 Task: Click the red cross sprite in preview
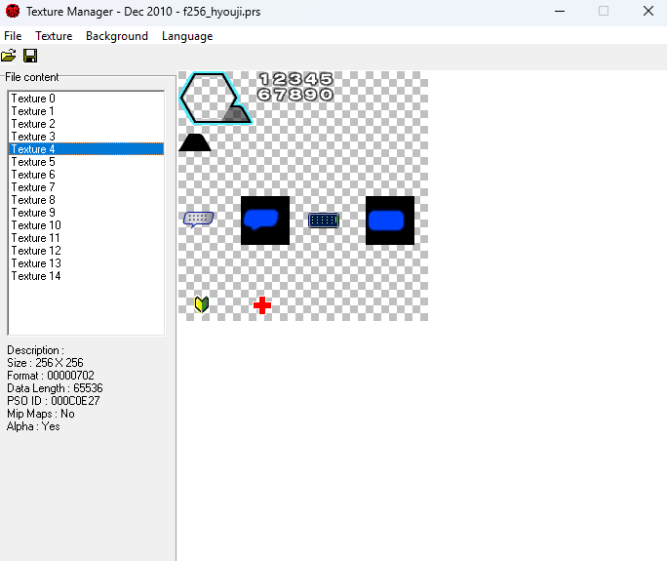[261, 305]
